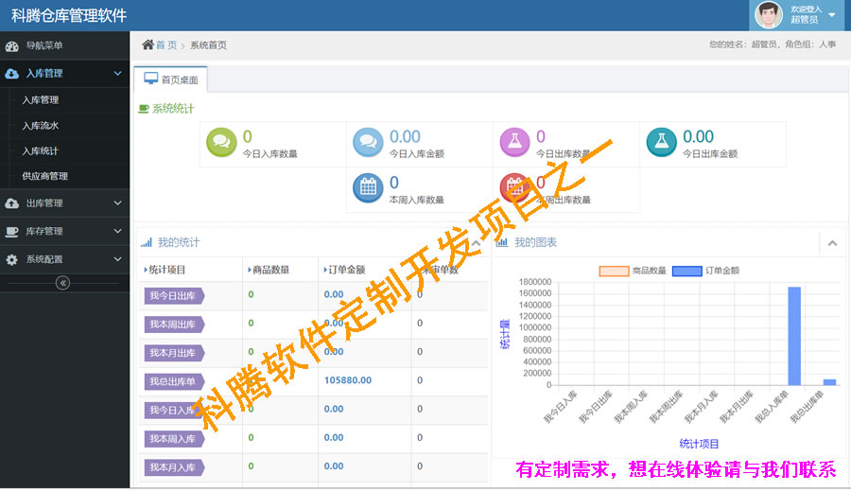
Task: Open 入库流水 submenu item
Action: (x=41, y=126)
